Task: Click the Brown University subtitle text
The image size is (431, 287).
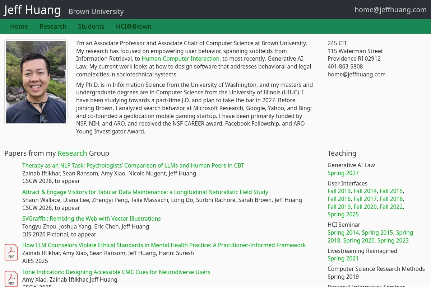Action: (x=96, y=11)
